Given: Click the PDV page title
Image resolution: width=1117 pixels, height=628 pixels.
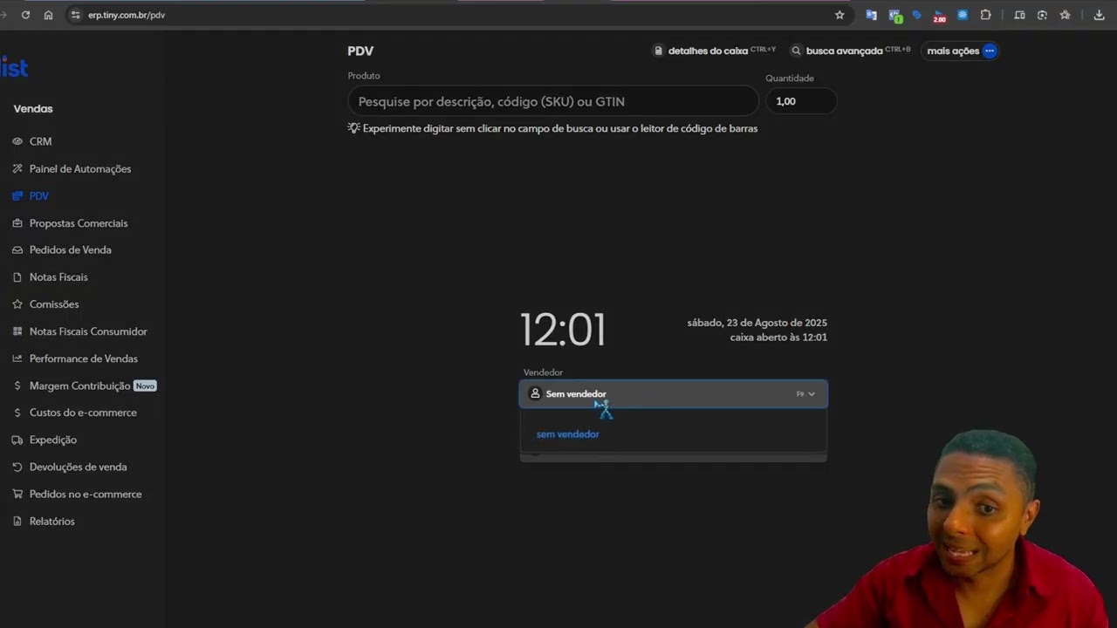Looking at the screenshot, I should point(360,51).
